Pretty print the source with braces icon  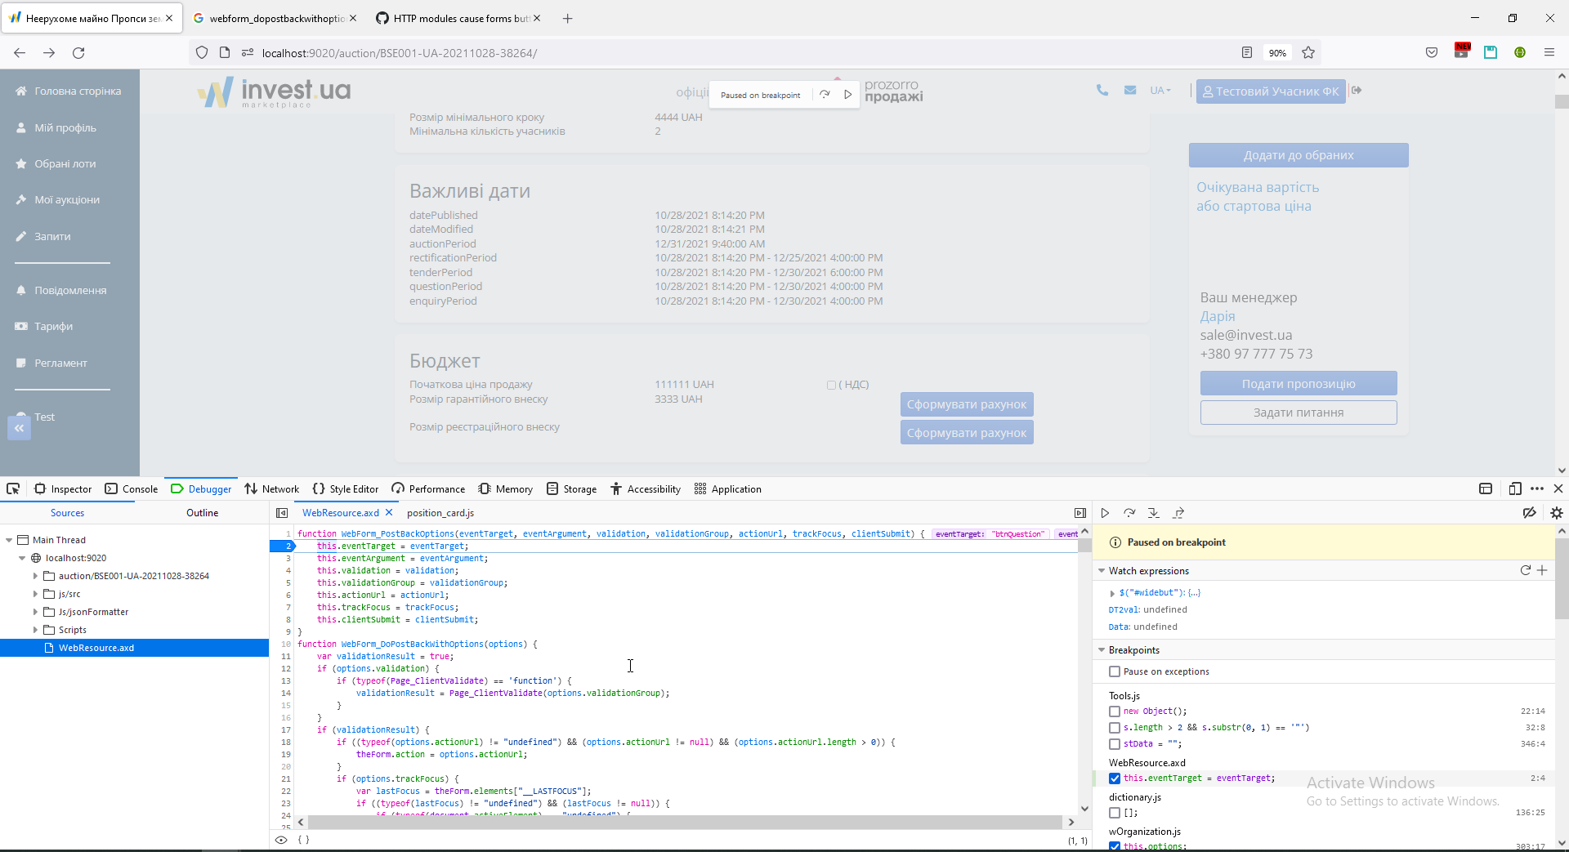coord(303,840)
